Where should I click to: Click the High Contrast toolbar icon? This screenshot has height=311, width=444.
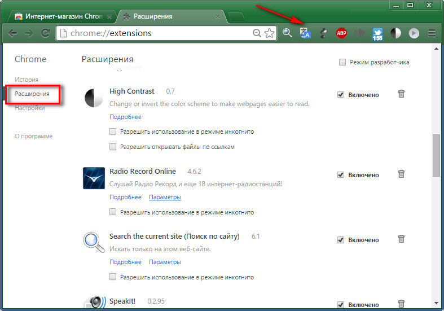pyautogui.click(x=395, y=33)
